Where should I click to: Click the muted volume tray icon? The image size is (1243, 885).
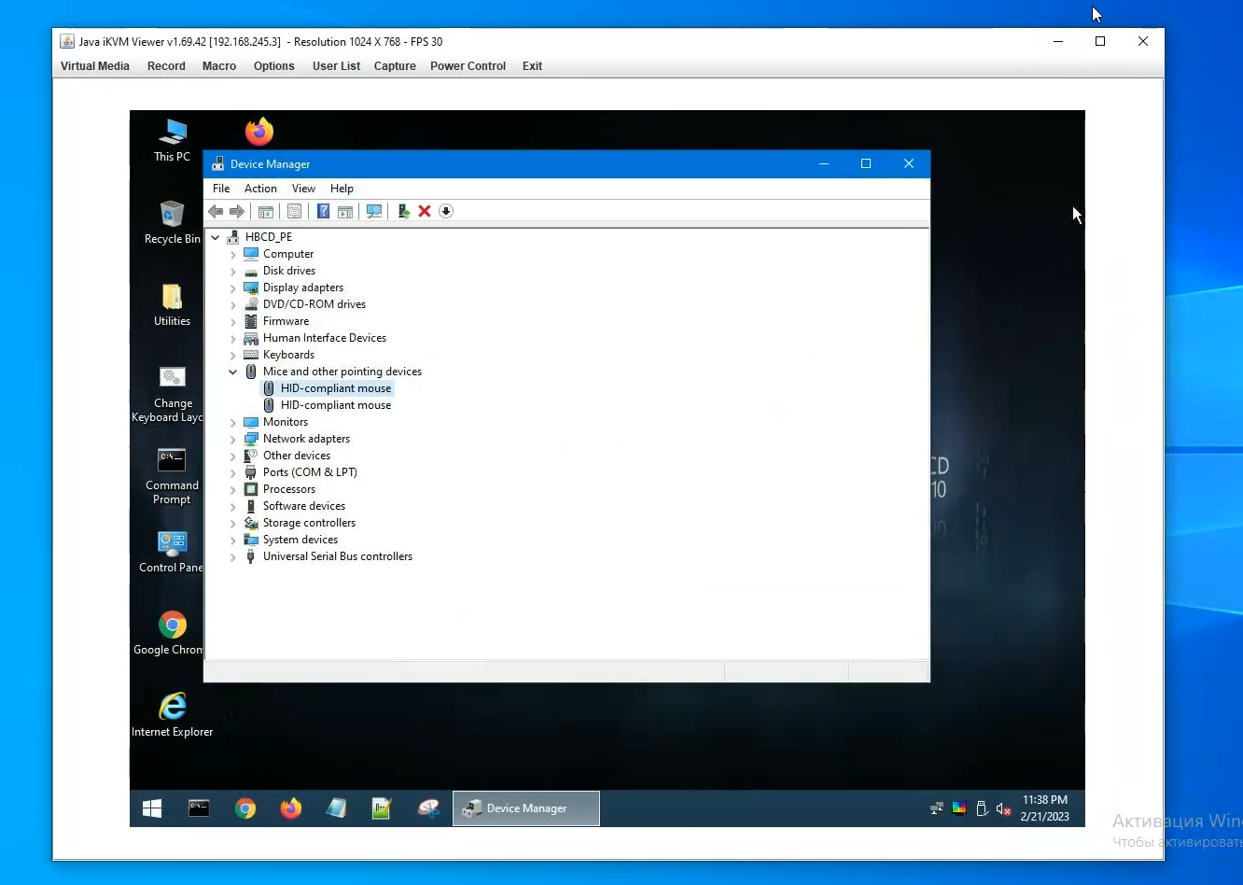1003,809
